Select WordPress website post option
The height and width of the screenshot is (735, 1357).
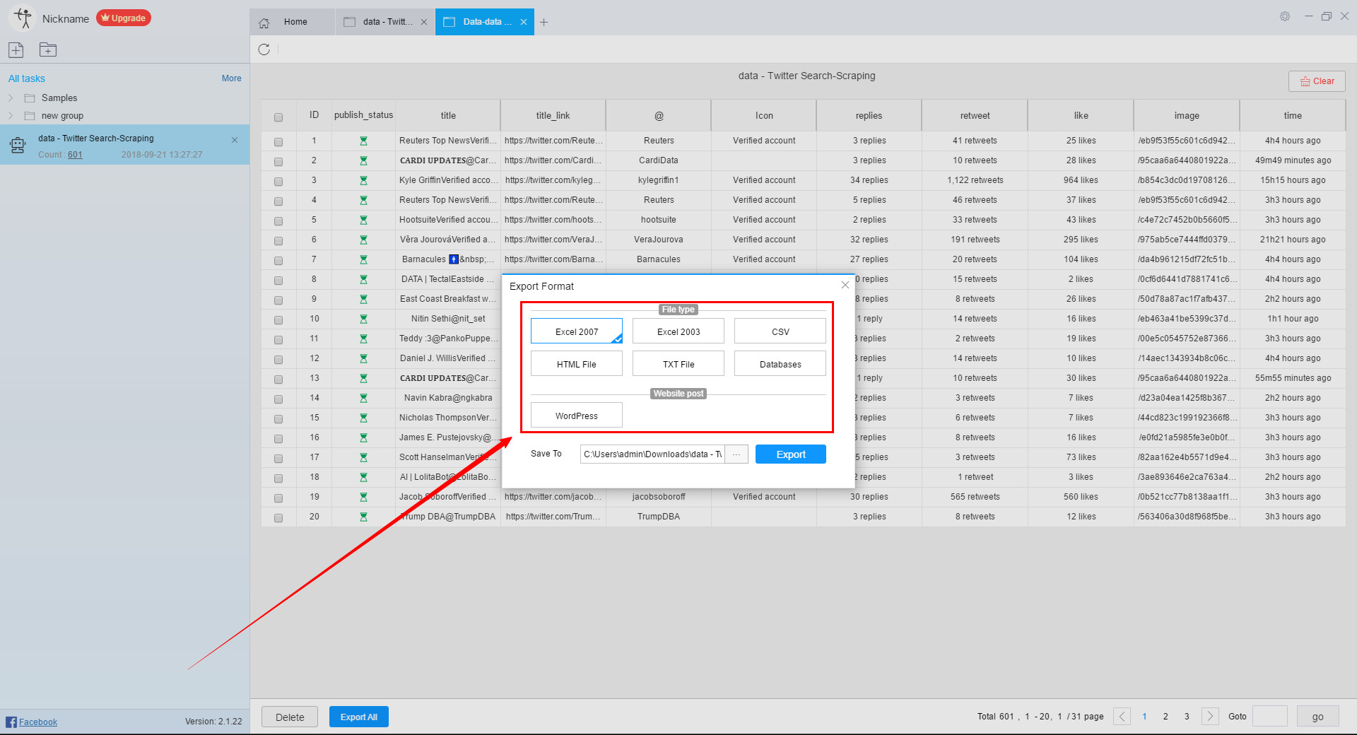click(577, 415)
